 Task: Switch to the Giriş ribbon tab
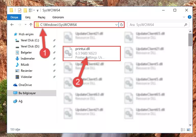click(28, 17)
